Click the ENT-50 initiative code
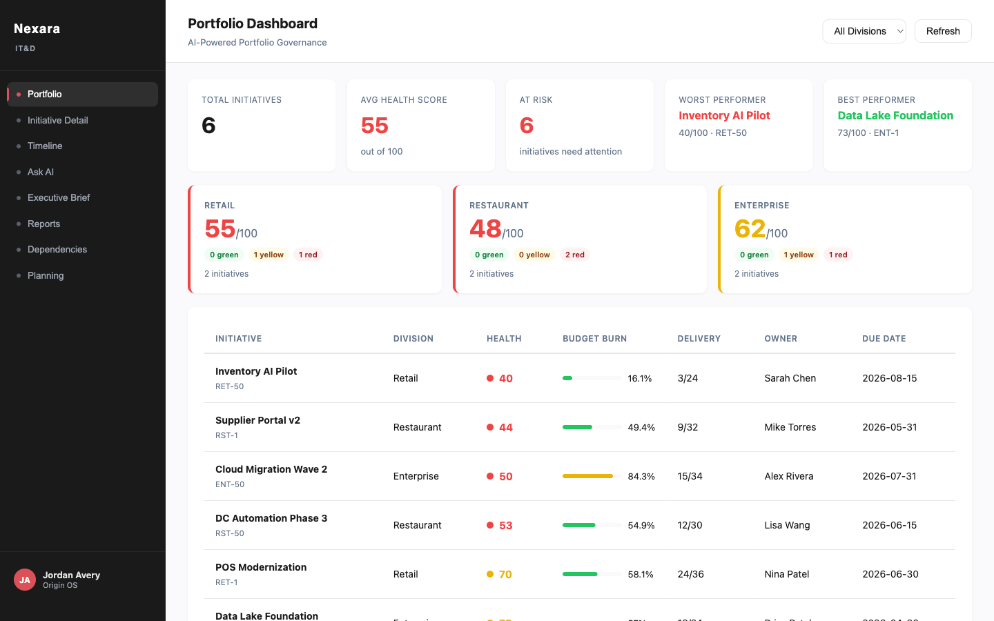The height and width of the screenshot is (621, 994). (230, 484)
